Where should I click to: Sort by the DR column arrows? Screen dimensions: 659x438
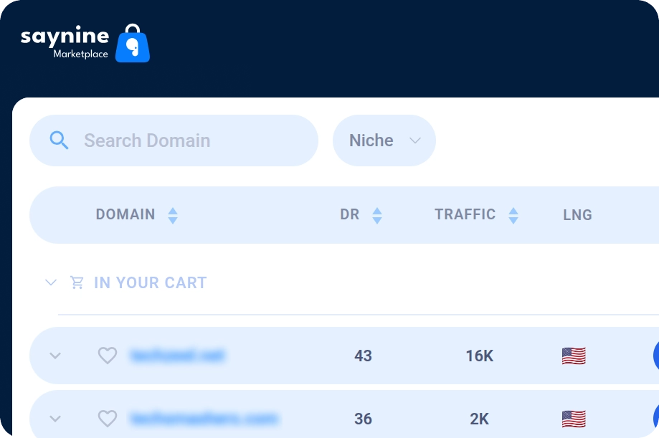[376, 214]
